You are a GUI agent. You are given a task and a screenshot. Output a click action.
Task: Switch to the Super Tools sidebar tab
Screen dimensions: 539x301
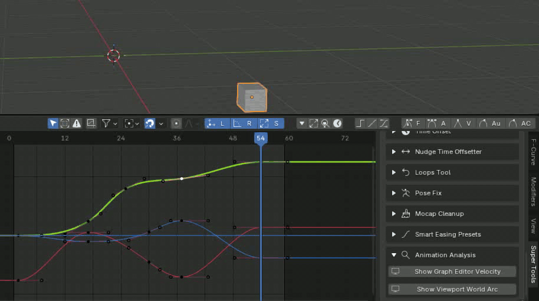click(533, 264)
